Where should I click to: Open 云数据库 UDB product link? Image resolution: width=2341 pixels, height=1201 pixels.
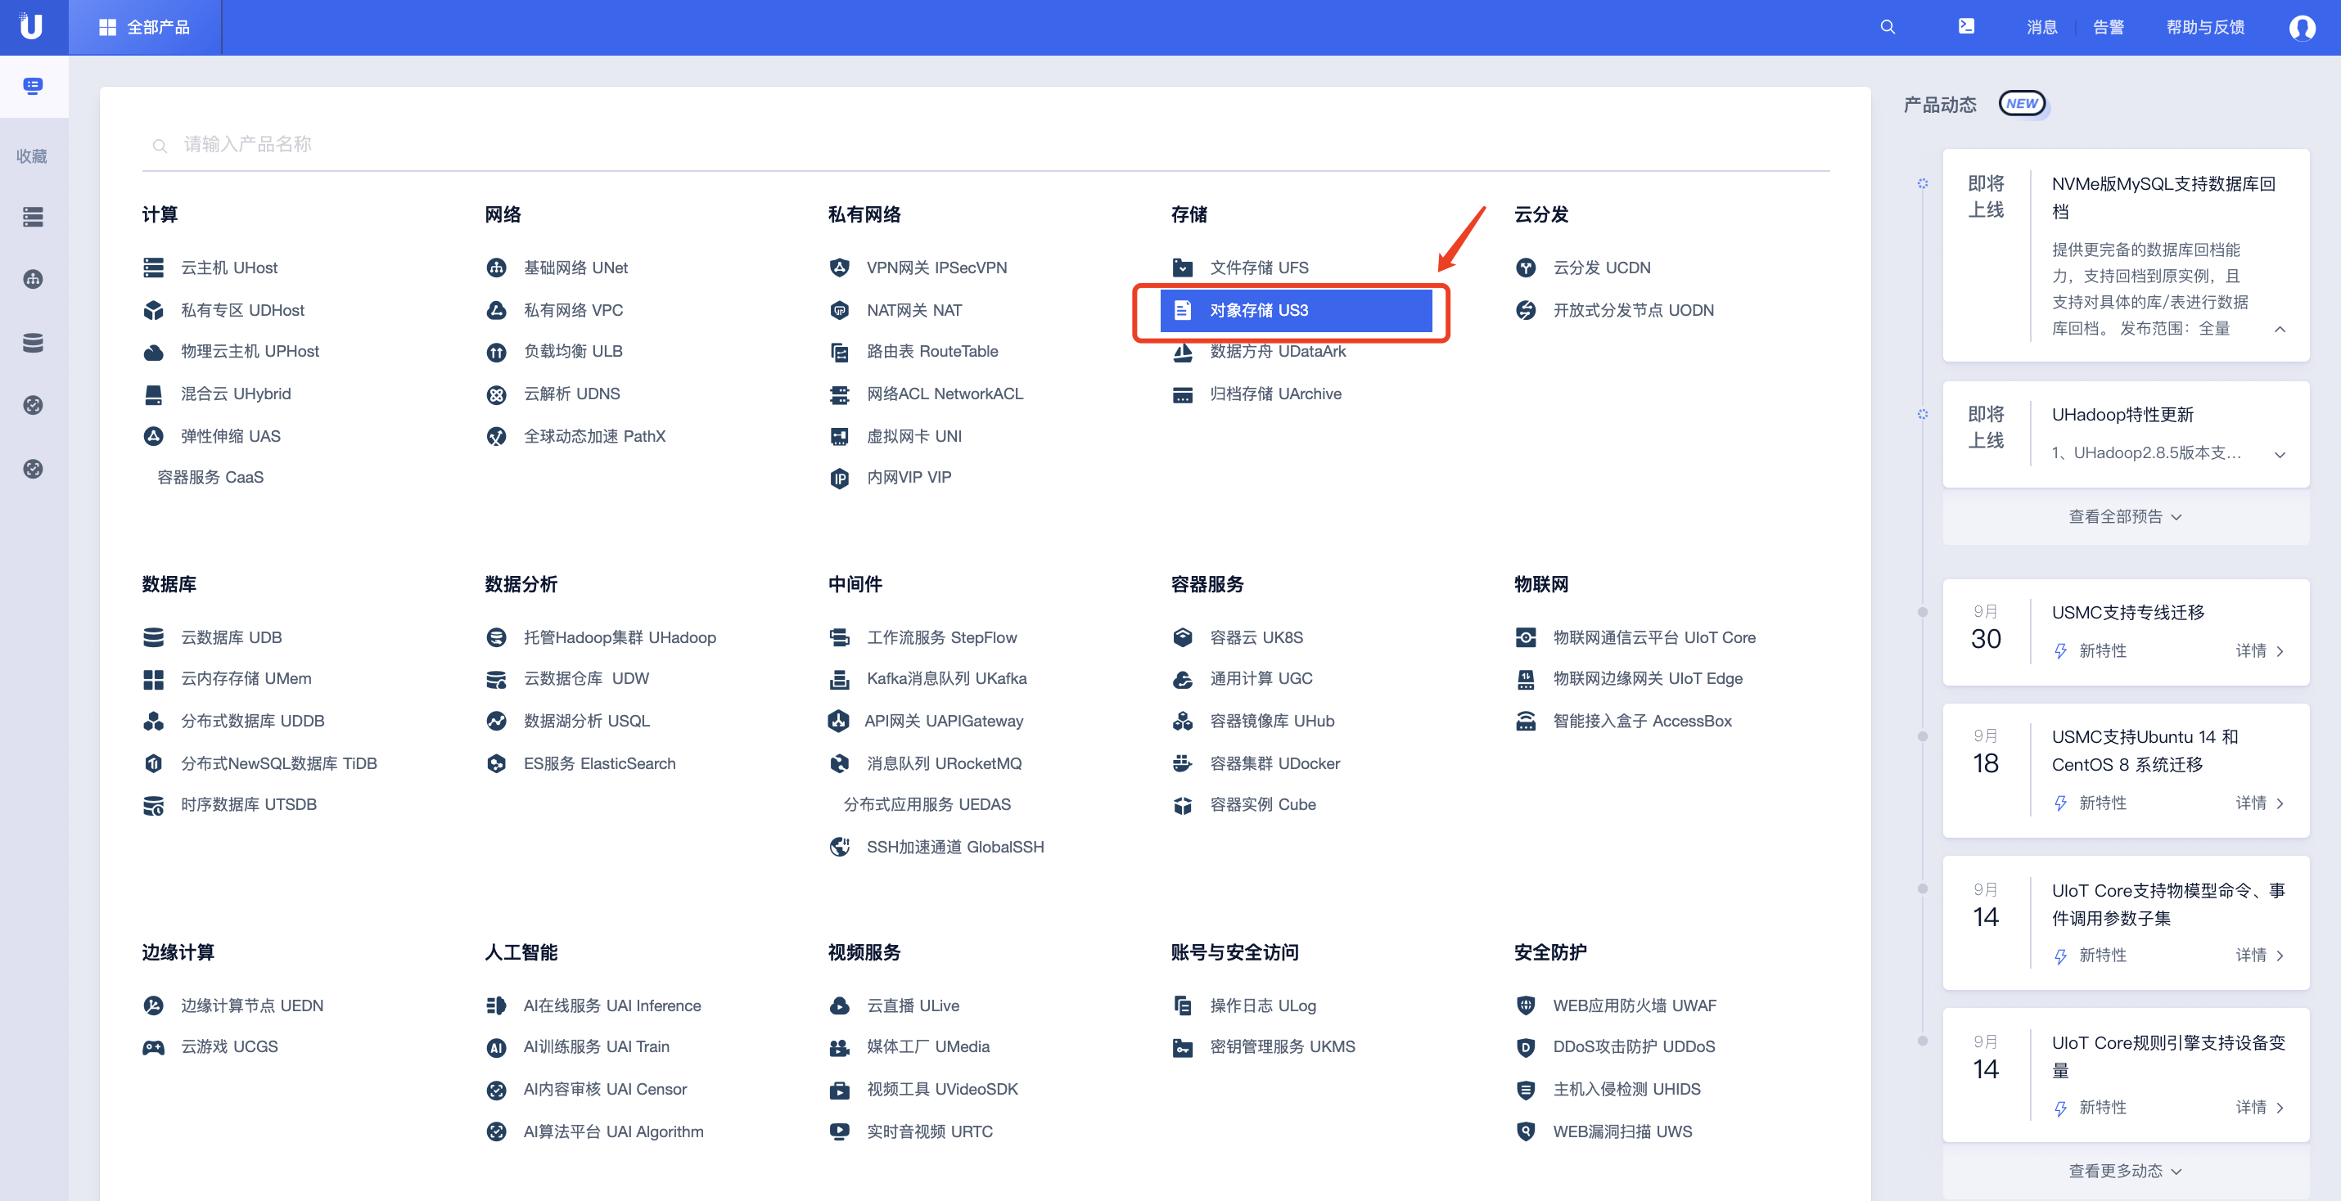point(231,638)
